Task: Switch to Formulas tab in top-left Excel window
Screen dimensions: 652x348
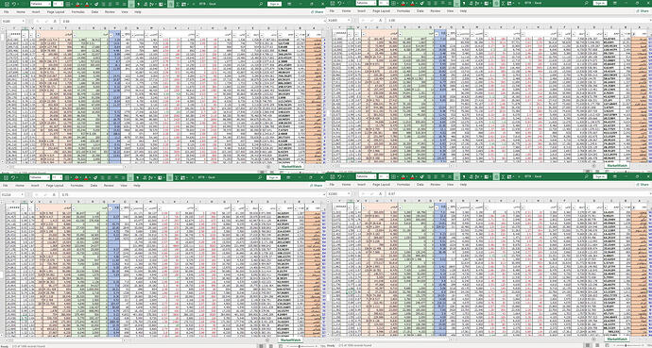Action: point(77,12)
